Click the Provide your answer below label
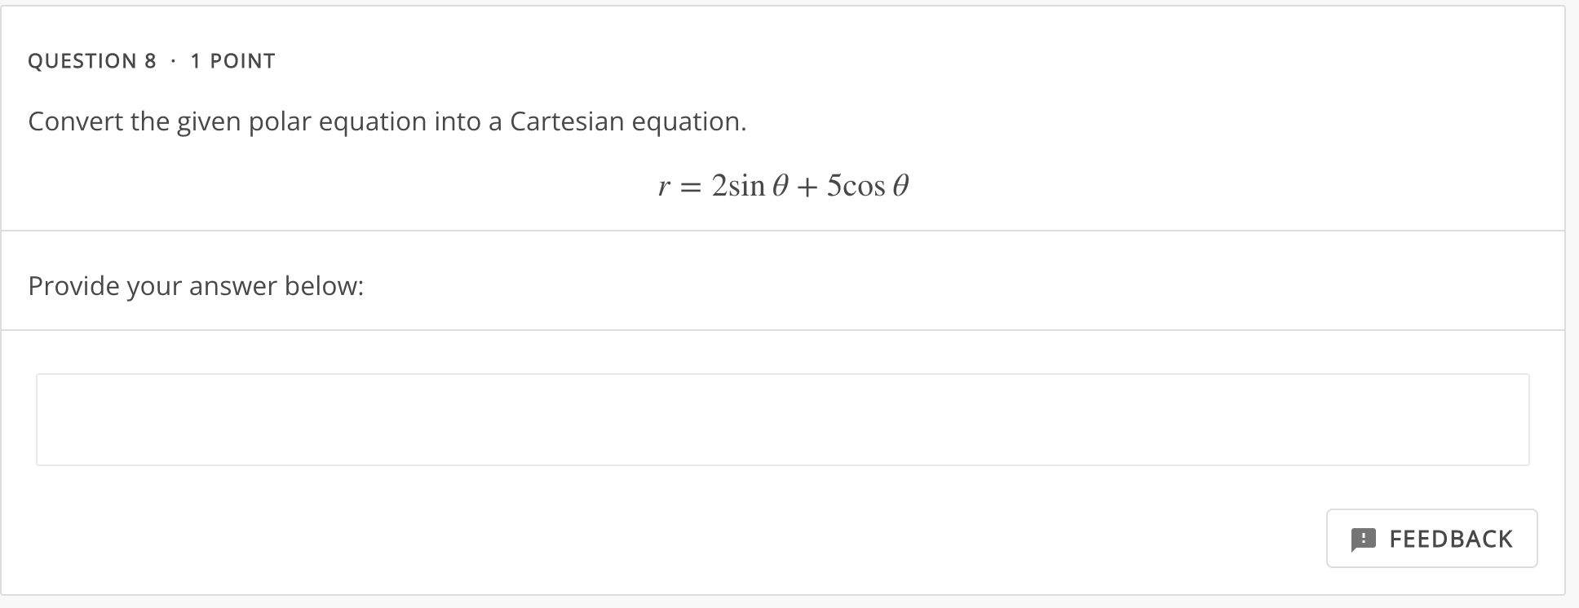This screenshot has height=608, width=1579. coord(196,285)
